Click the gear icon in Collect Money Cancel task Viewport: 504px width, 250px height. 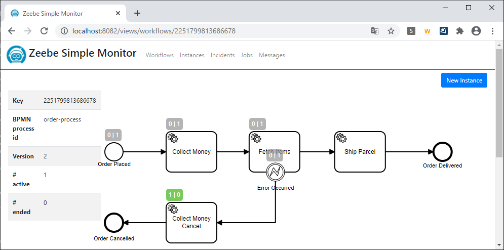click(173, 209)
